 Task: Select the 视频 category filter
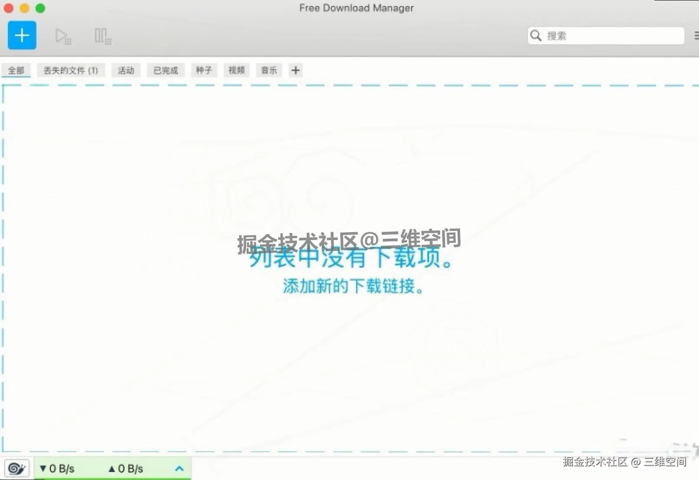click(x=236, y=70)
